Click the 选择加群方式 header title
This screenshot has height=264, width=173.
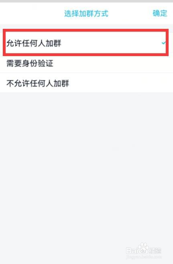(86, 14)
